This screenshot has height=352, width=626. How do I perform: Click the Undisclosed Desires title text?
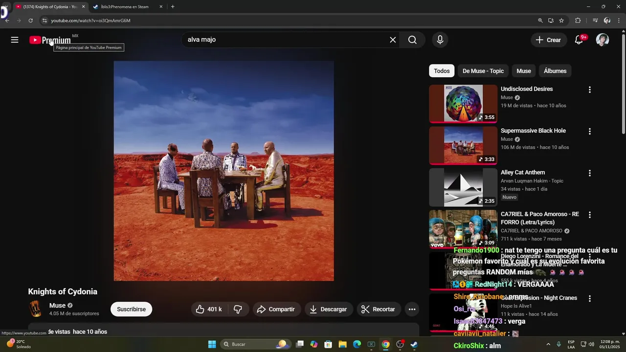tap(527, 89)
